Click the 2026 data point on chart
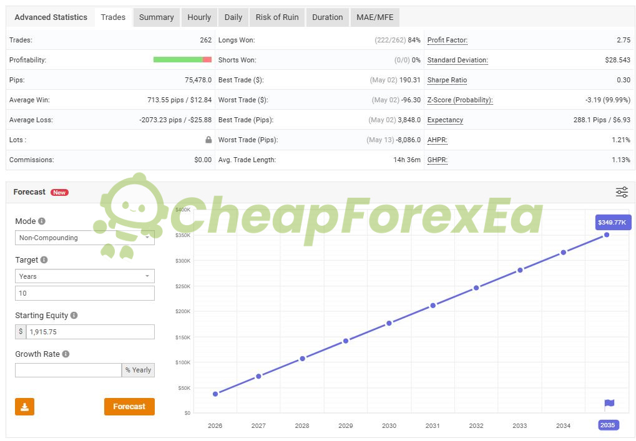 tap(215, 394)
